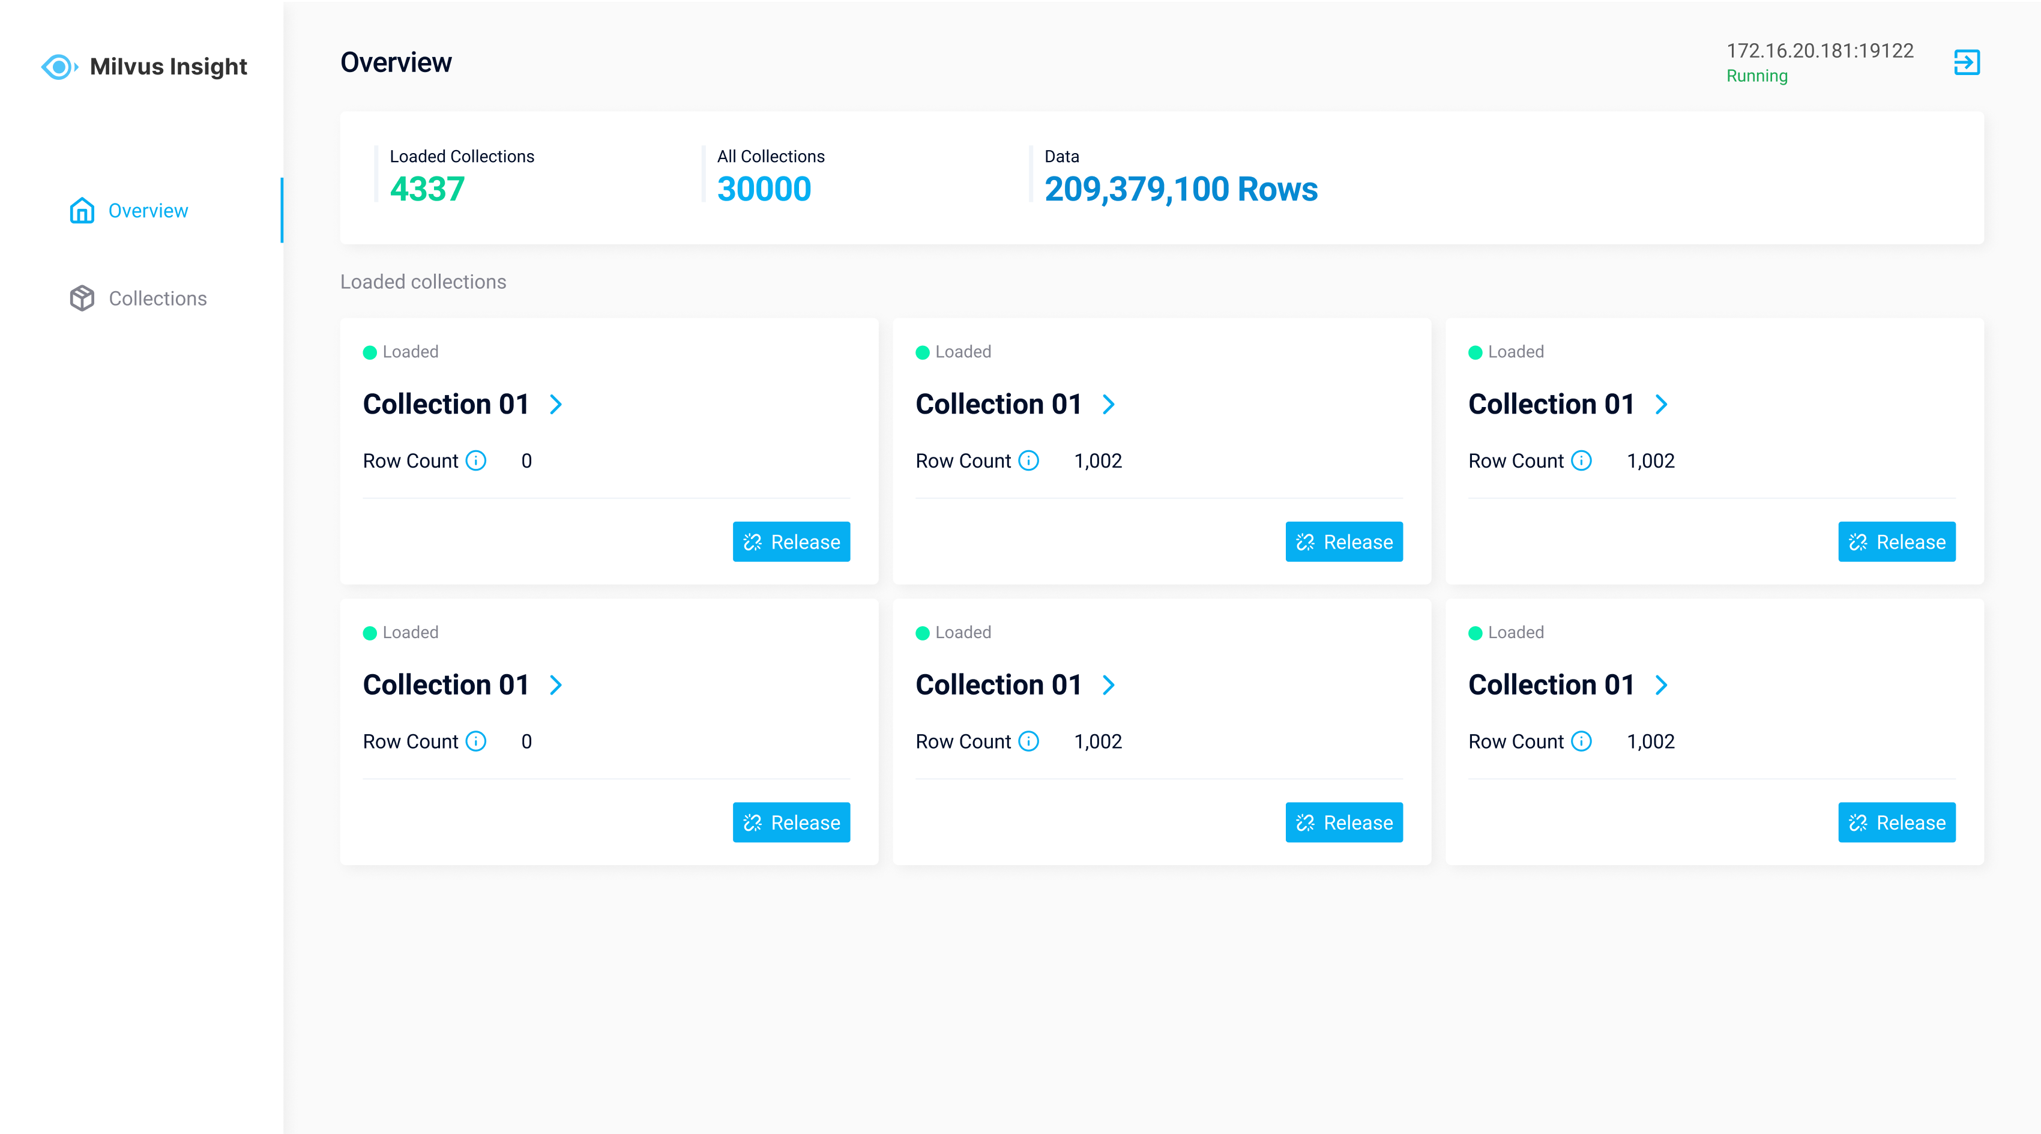The height and width of the screenshot is (1134, 2041).
Task: Click the Row Count info icon in the bottom-middle card
Action: 1028,741
